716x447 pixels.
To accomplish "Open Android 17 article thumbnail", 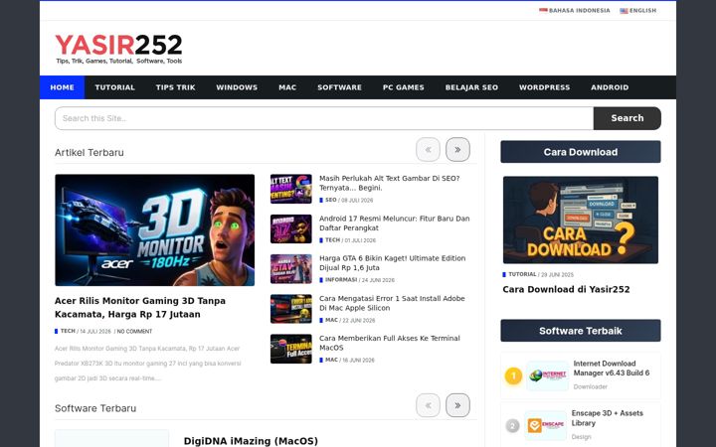I will [290, 228].
